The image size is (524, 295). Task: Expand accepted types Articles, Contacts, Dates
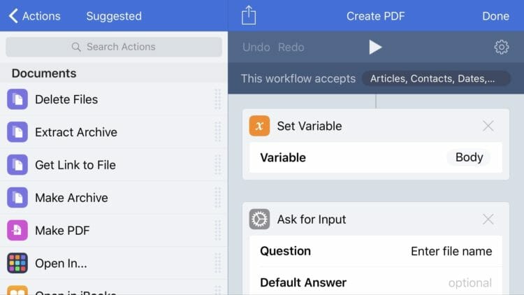pos(436,78)
